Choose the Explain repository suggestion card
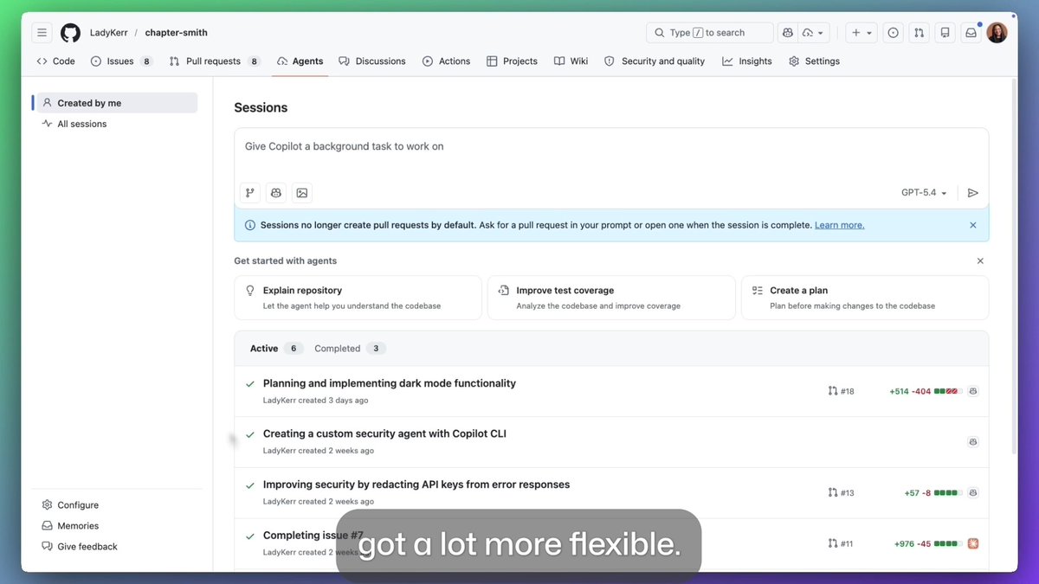1039x584 pixels. 358,298
